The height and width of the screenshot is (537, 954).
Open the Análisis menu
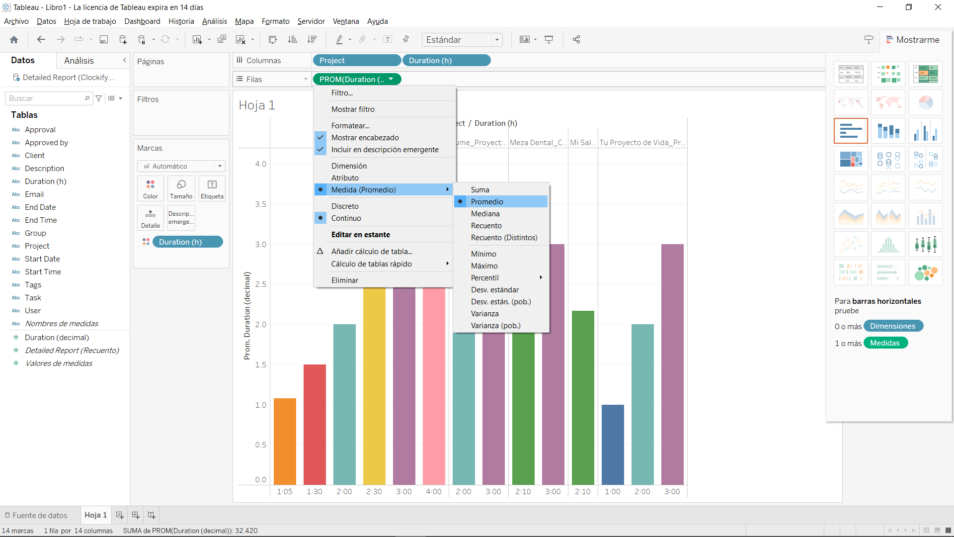pos(214,21)
